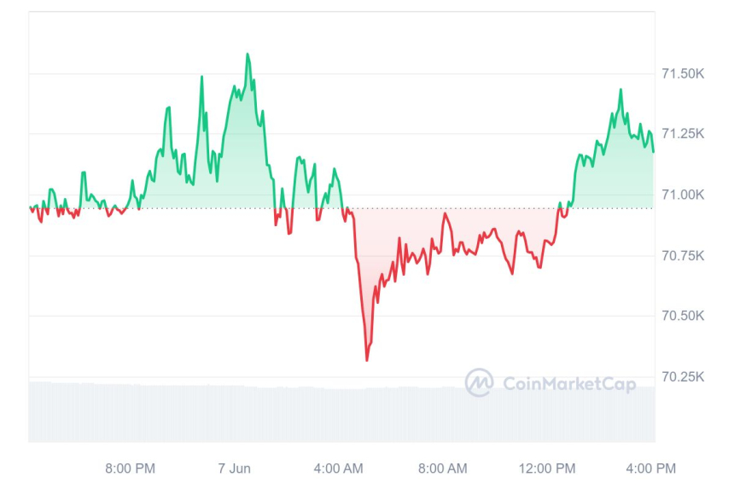The width and height of the screenshot is (734, 489).
Task: Click the 8:00 PM time label
Action: (x=130, y=468)
